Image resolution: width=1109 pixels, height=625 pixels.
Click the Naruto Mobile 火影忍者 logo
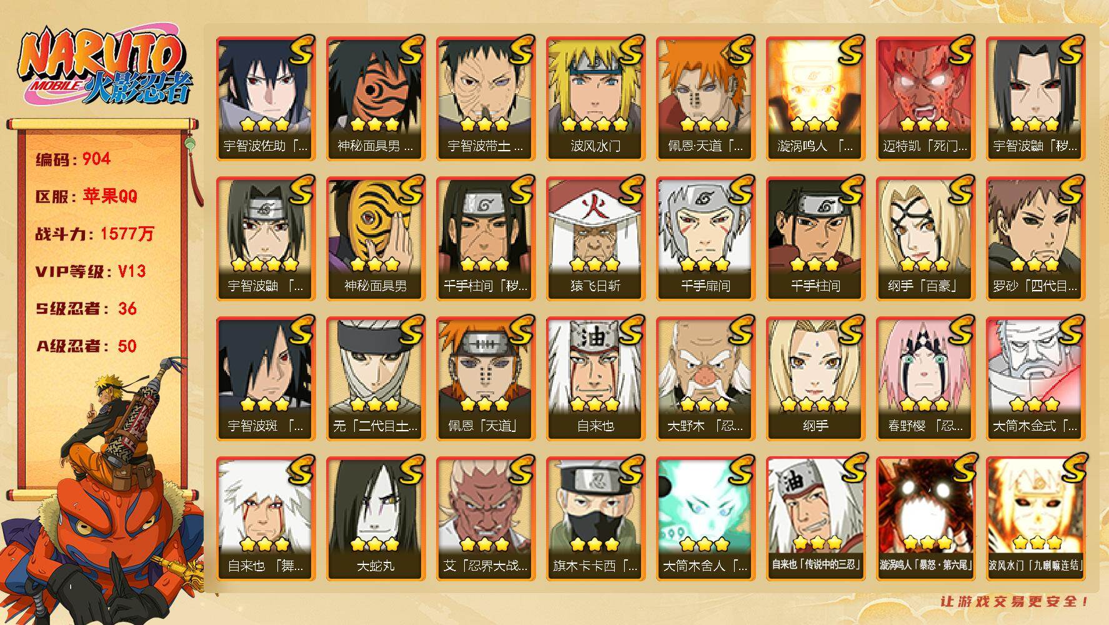tap(103, 67)
